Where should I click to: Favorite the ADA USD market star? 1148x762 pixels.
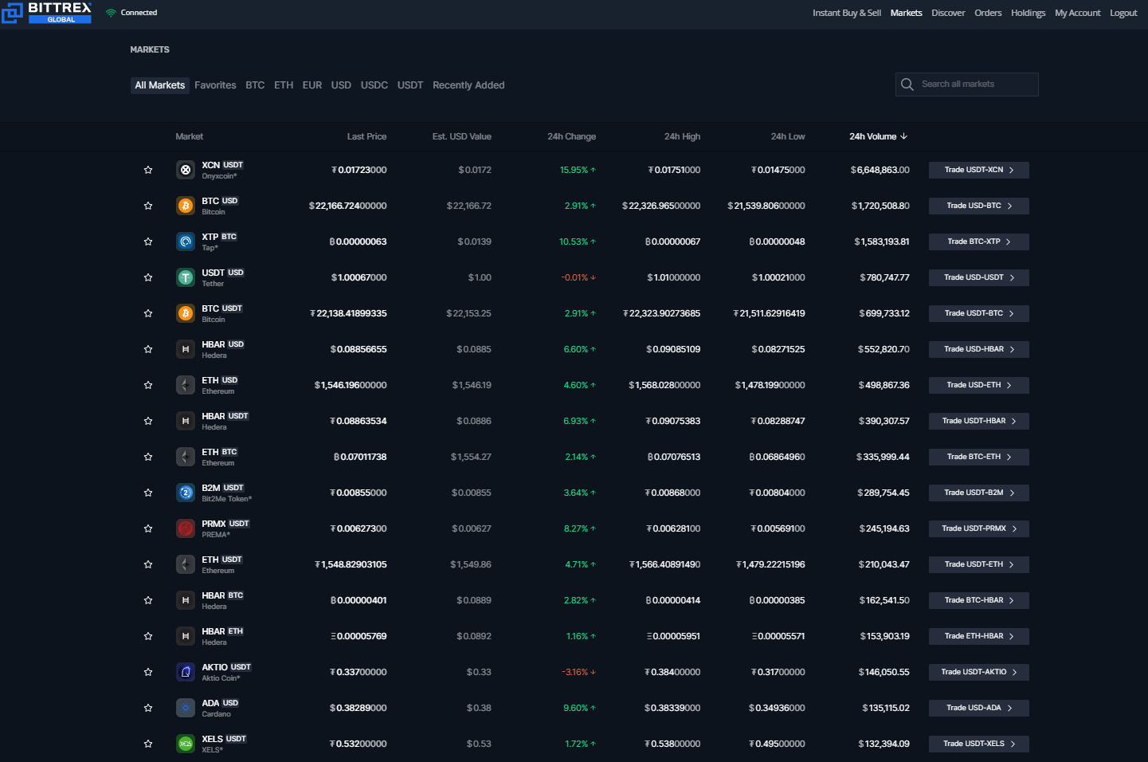pyautogui.click(x=148, y=708)
